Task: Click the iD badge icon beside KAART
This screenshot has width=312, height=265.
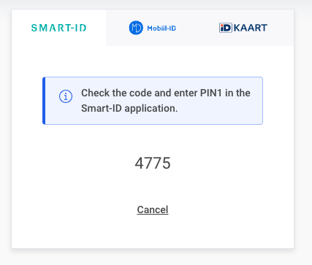Action: click(x=226, y=28)
